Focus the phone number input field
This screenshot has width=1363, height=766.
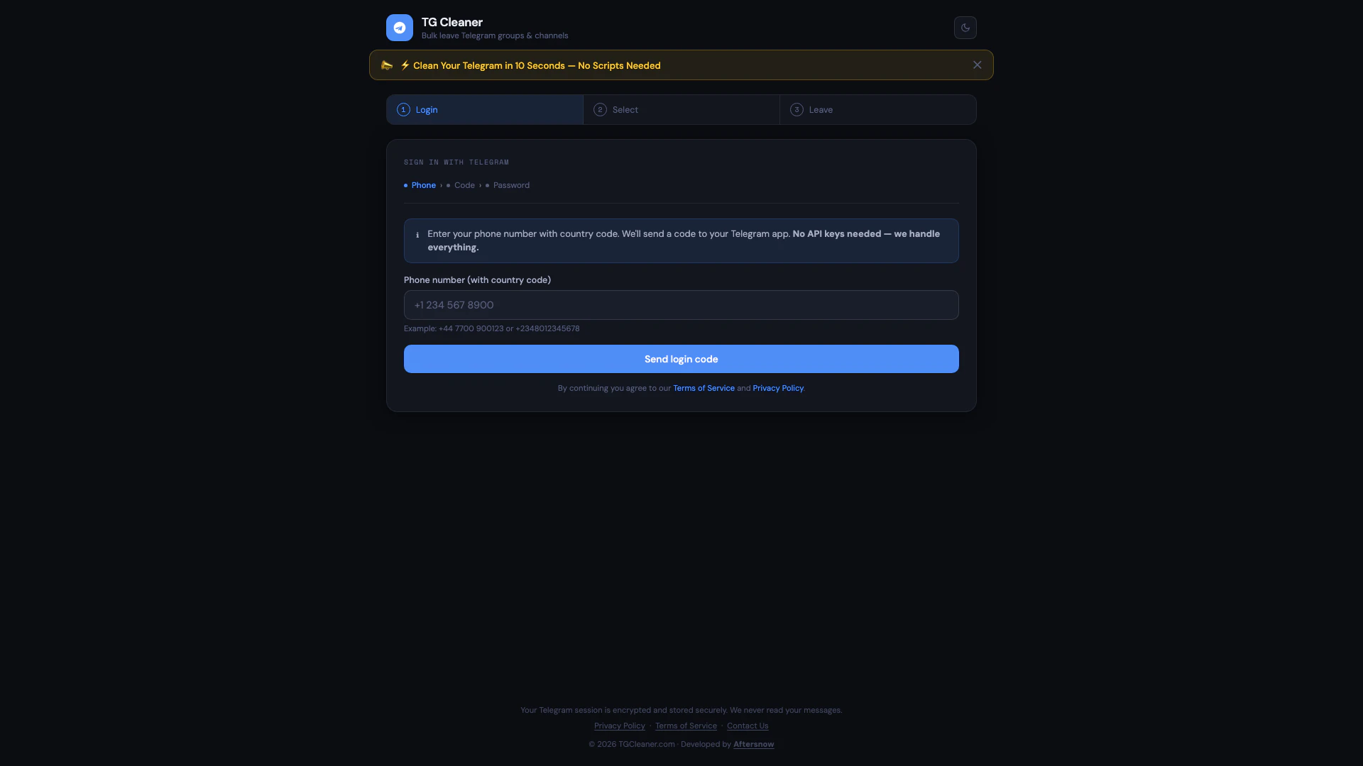click(x=681, y=305)
